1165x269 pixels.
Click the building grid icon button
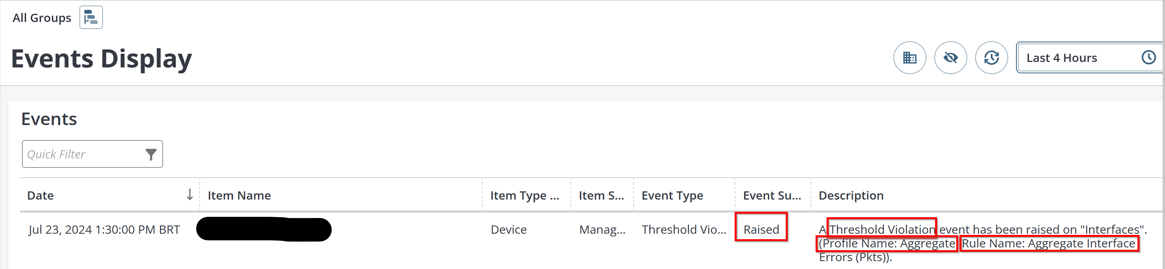pyautogui.click(x=910, y=58)
